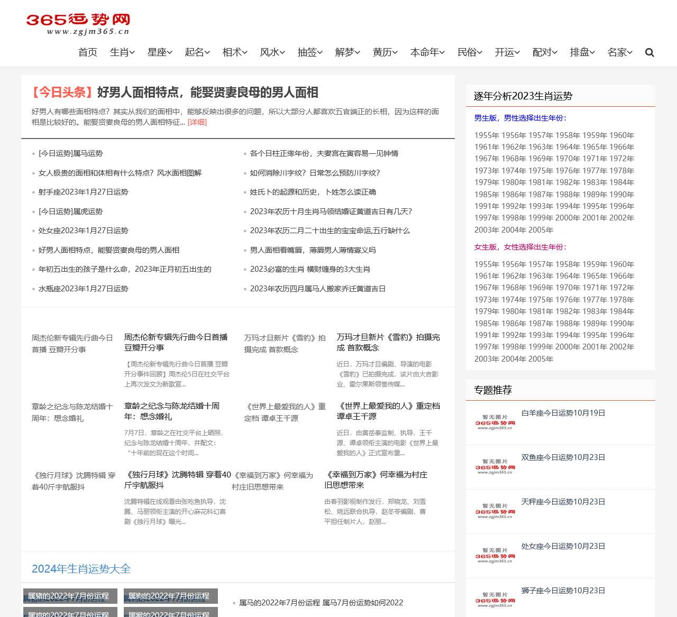Open the 排盘 menu item
The height and width of the screenshot is (617, 677).
coord(582,52)
